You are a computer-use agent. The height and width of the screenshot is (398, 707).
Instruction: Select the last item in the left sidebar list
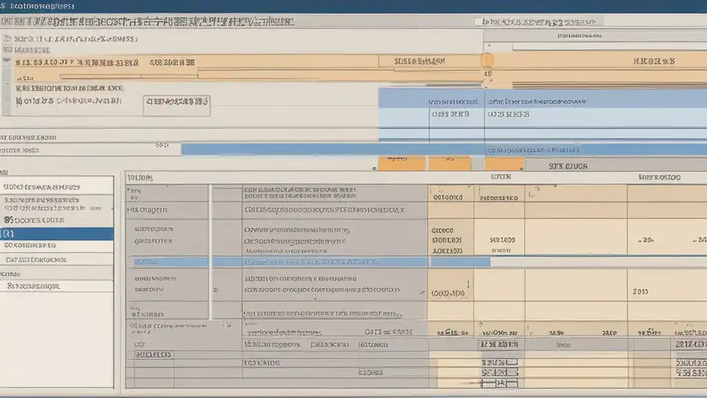click(x=57, y=285)
